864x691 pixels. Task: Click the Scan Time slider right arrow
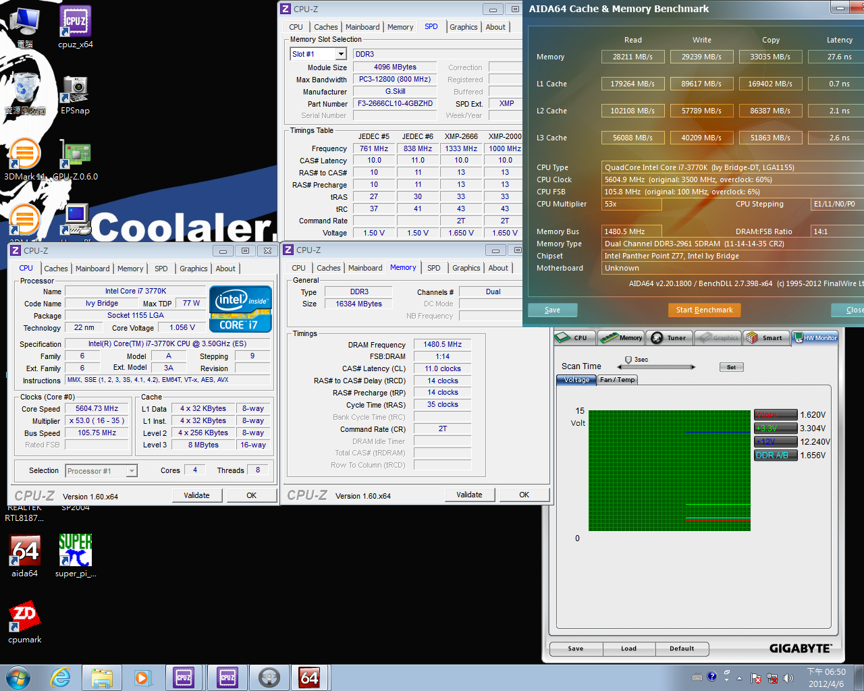[693, 367]
